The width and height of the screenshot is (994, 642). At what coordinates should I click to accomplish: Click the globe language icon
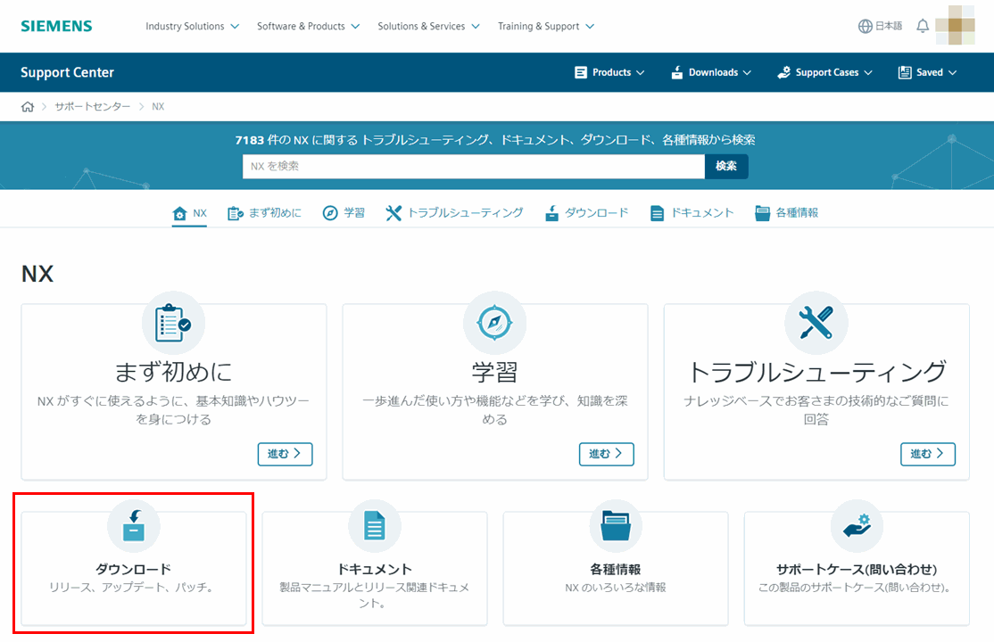(x=865, y=26)
